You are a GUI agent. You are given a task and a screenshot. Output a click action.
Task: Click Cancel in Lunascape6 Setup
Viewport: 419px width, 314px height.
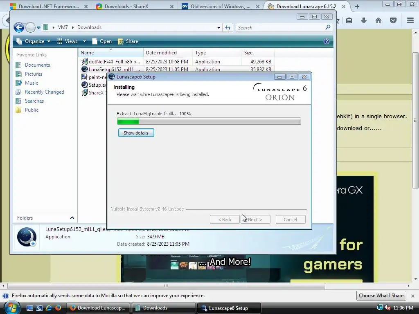pyautogui.click(x=291, y=220)
